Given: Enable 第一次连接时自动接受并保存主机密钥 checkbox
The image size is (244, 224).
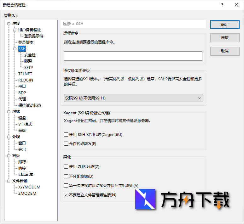Looking at the screenshot, I should (x=66, y=186).
